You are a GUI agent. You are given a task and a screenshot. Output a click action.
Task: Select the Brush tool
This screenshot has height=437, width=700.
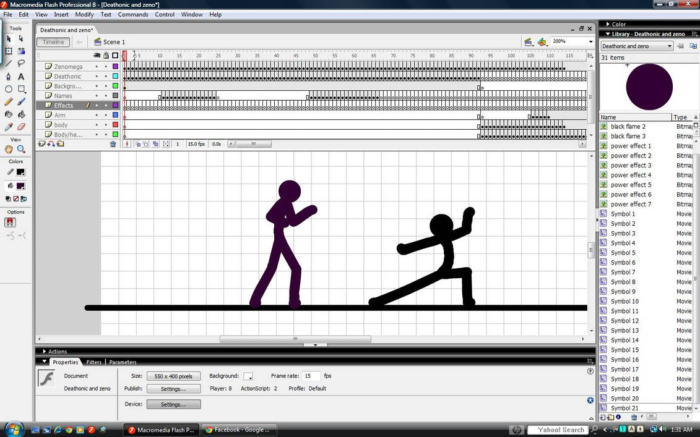pos(22,101)
